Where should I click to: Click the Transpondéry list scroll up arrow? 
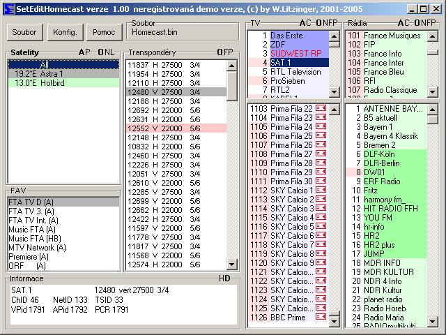[x=232, y=66]
